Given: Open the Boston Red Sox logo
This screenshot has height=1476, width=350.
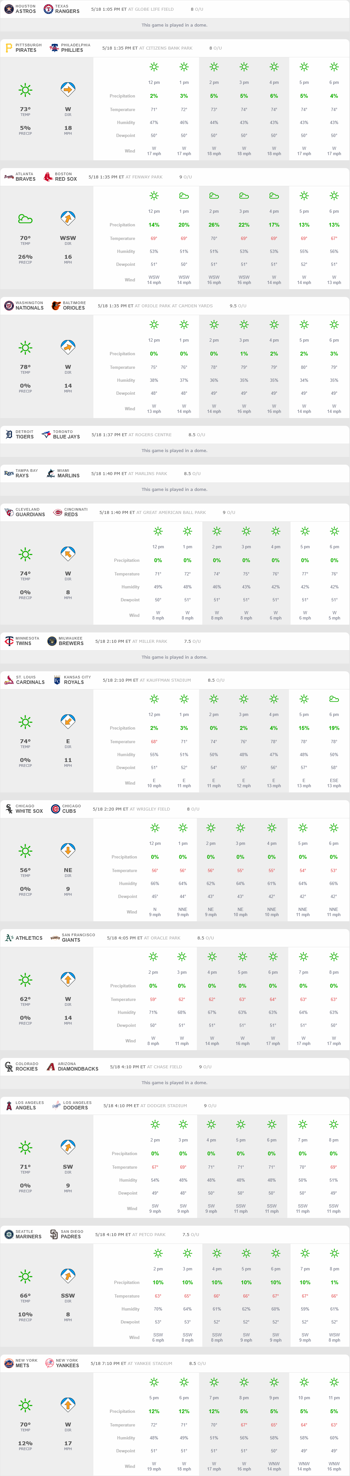Looking at the screenshot, I should point(48,177).
